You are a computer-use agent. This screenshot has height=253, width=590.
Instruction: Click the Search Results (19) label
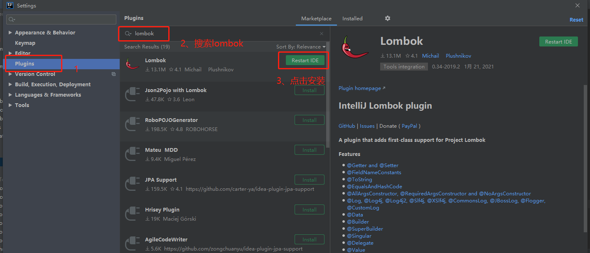point(147,47)
